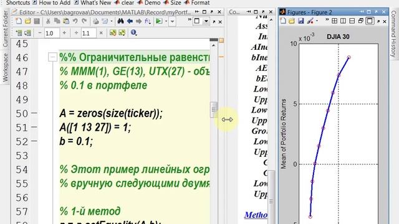This screenshot has height=224, width=399.
Task: Show hidden Figures toolbar items chevron
Action: pos(327,20)
